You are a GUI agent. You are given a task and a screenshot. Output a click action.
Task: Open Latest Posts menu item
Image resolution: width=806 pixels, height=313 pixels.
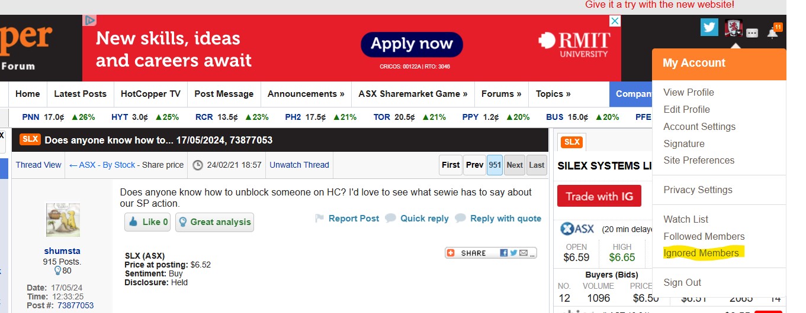[80, 94]
